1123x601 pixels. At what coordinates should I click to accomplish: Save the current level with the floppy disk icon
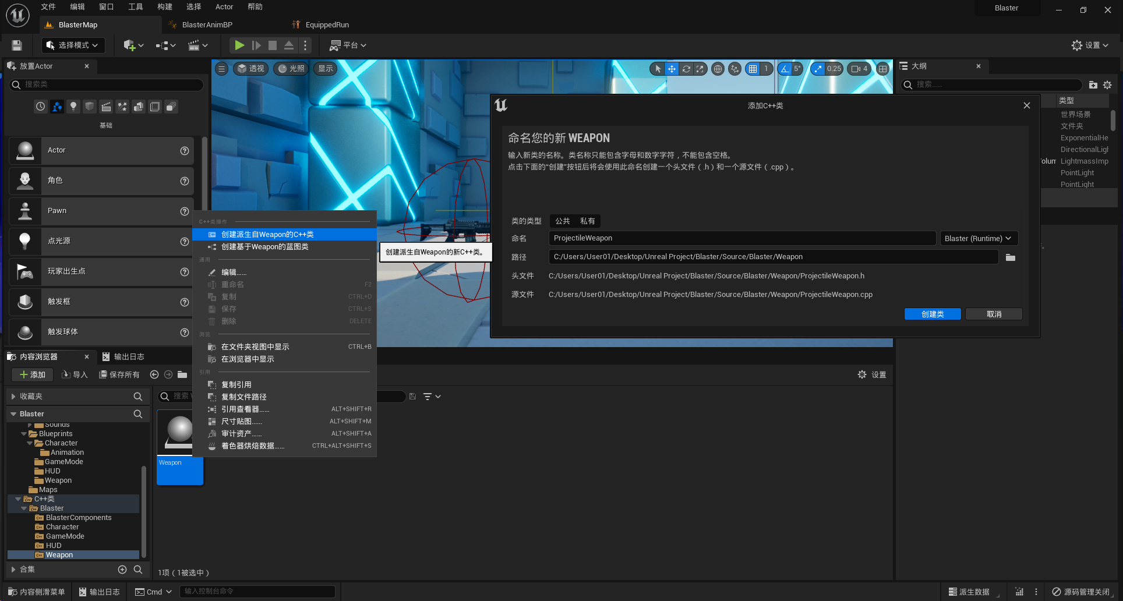tap(17, 45)
